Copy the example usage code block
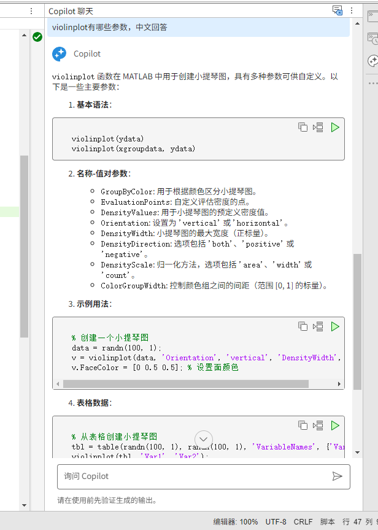Image resolution: width=378 pixels, height=530 pixels. 303,326
